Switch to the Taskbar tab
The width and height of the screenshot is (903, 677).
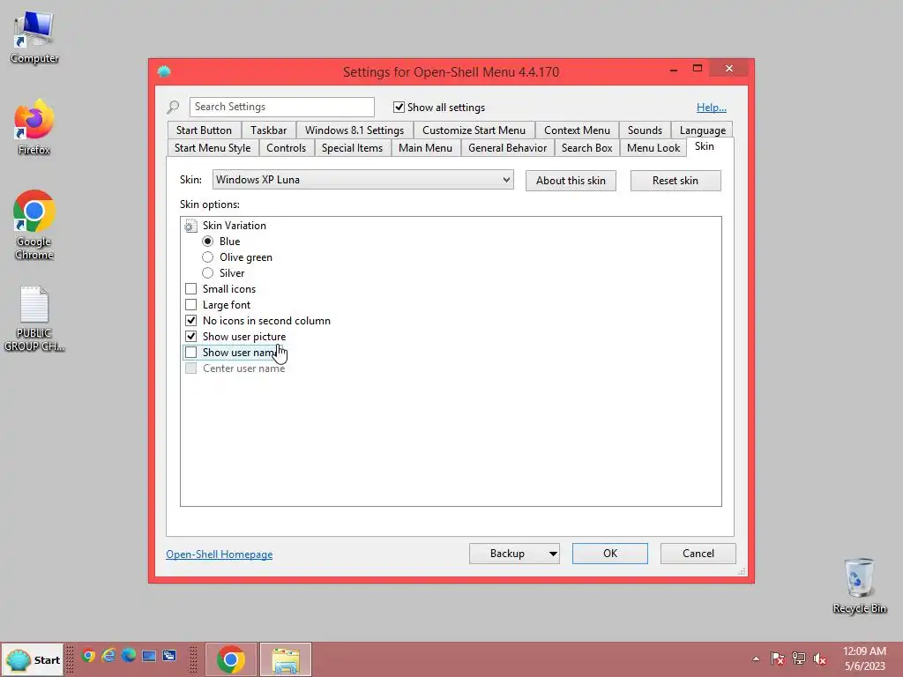click(268, 130)
